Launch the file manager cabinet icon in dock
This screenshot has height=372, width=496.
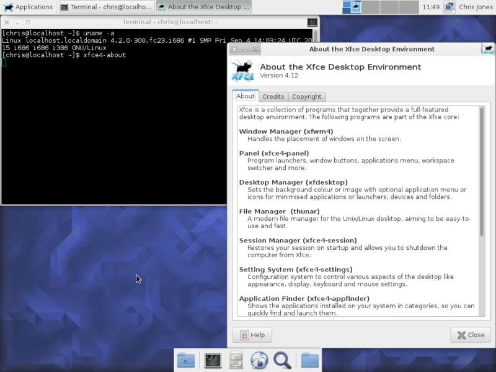236,360
